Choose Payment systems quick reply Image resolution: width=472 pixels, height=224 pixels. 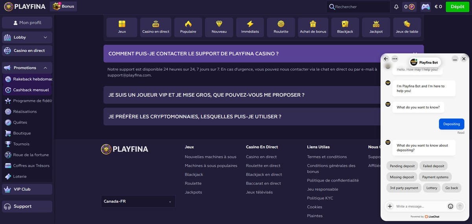(x=435, y=177)
